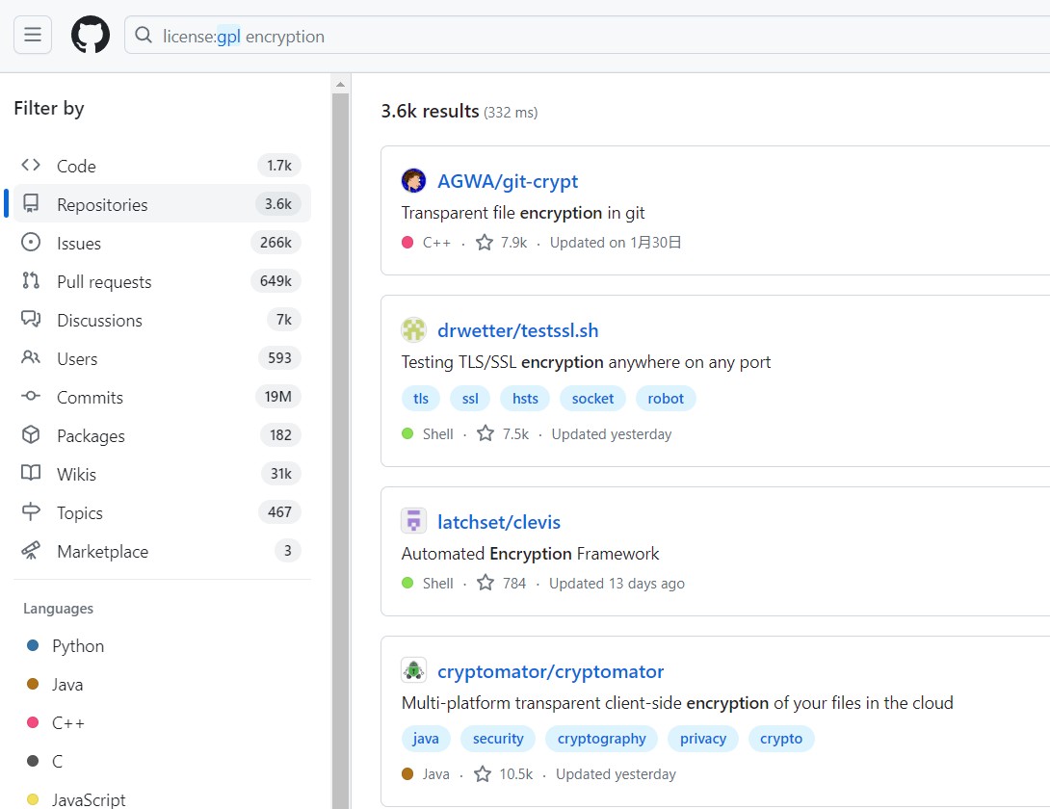Open the latchset/clevis repository
1050x809 pixels.
tap(499, 522)
